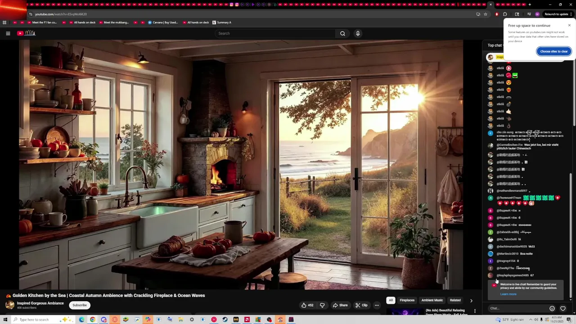576x324 pixels.
Task: Open Windows Start menu
Action: tap(4, 319)
